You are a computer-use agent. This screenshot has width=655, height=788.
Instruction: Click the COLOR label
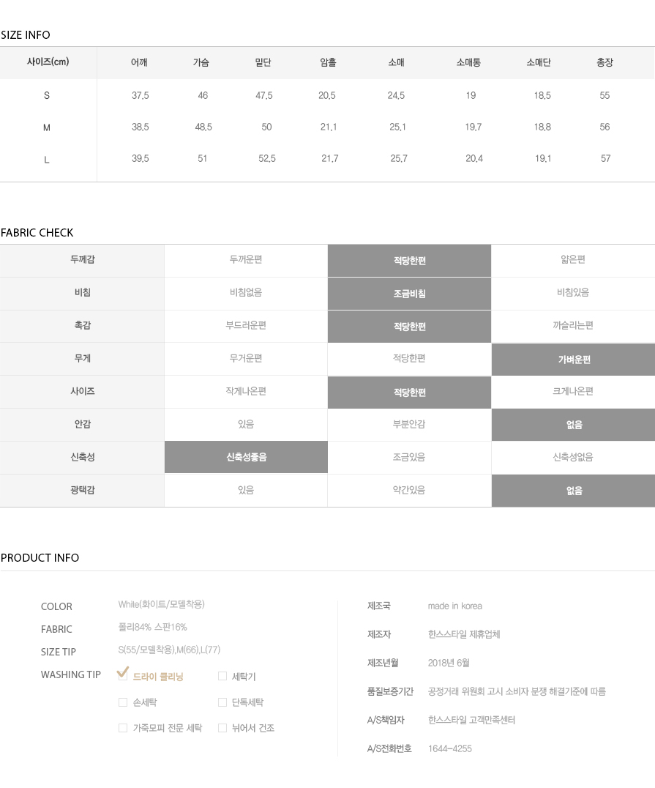click(x=56, y=606)
